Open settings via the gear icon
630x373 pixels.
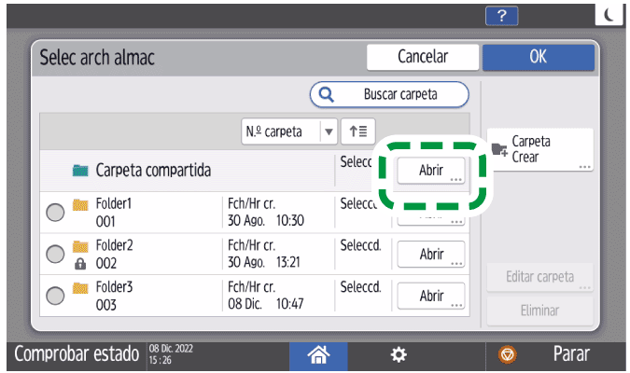coord(399,355)
